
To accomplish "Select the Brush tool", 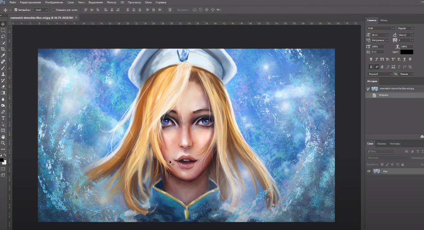I will point(3,68).
